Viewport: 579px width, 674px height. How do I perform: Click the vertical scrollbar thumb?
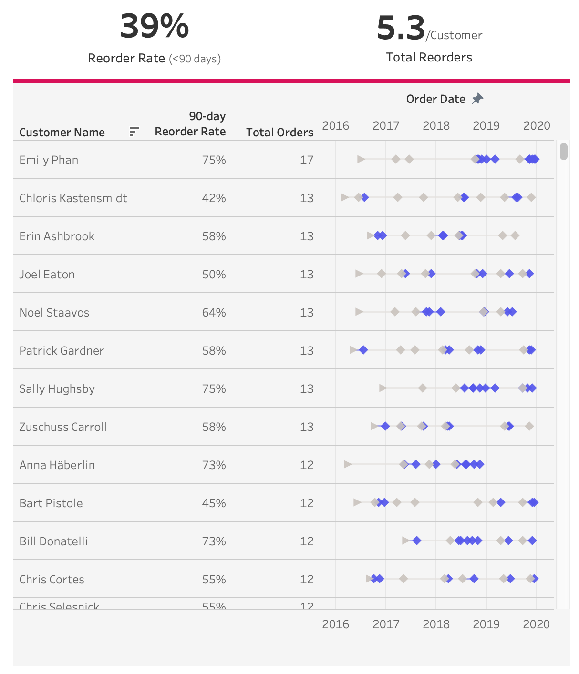point(564,152)
